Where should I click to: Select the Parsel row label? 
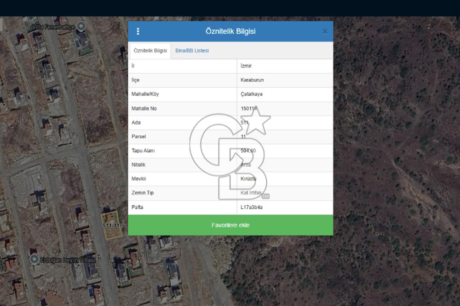138,136
